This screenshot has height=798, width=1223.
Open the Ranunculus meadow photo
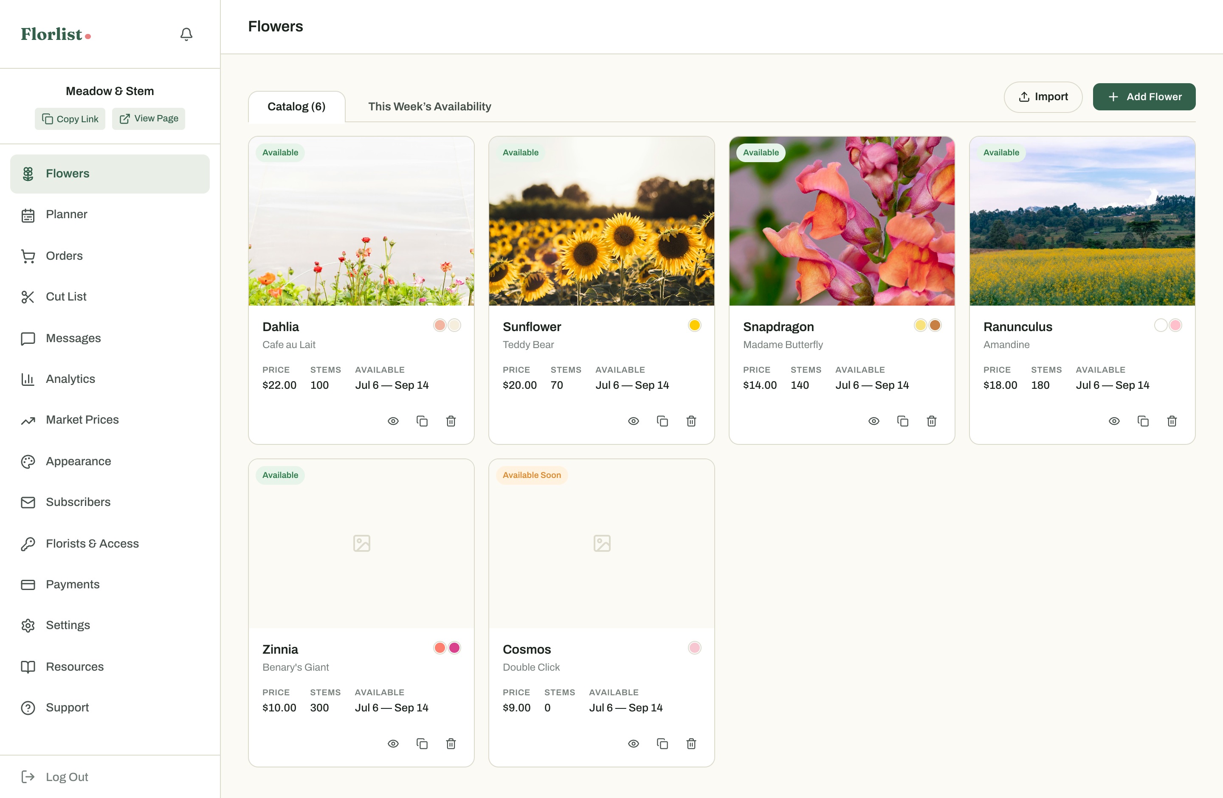coord(1082,221)
